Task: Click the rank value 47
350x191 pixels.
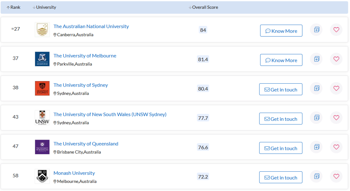Action: coord(16,146)
